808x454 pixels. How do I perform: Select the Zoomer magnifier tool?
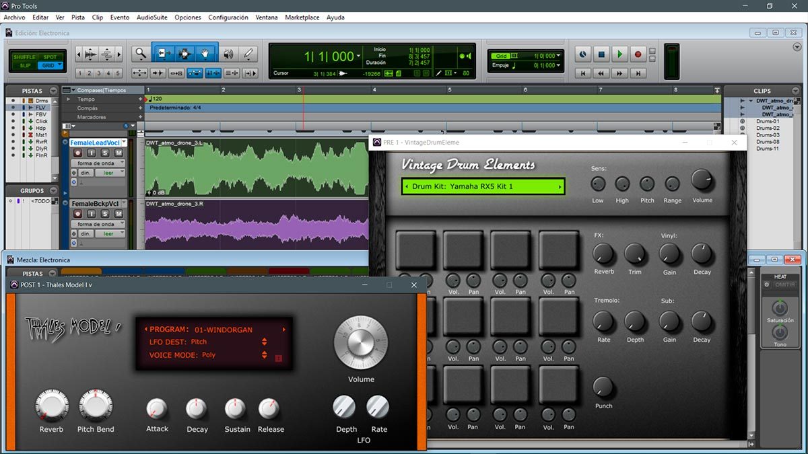(x=140, y=54)
